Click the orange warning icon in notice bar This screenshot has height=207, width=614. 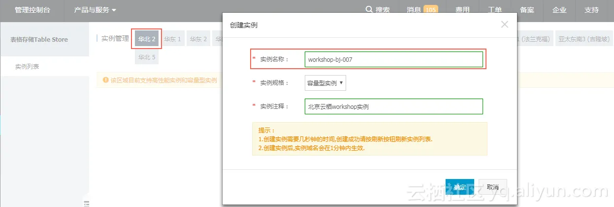click(105, 79)
